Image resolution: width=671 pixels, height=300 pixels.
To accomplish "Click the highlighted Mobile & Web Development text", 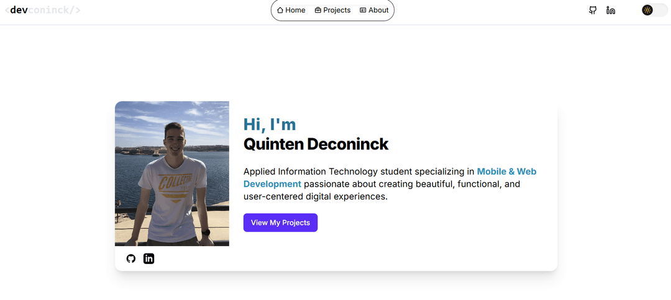I will point(506,172).
